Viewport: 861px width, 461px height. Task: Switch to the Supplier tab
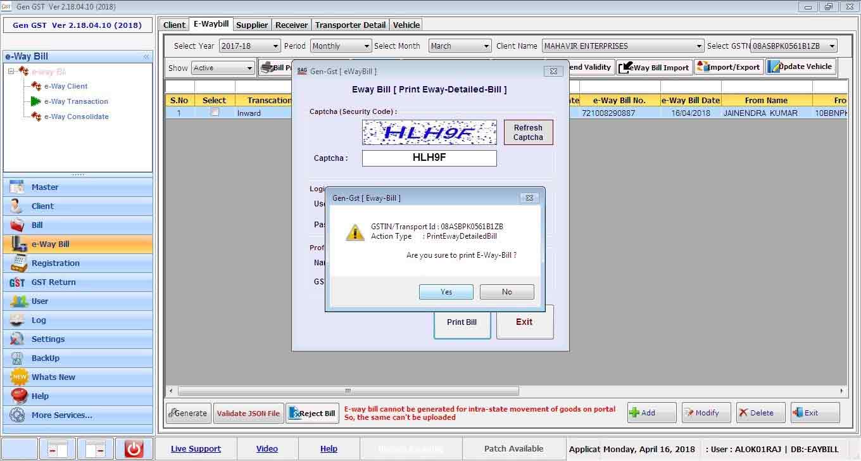coord(252,25)
